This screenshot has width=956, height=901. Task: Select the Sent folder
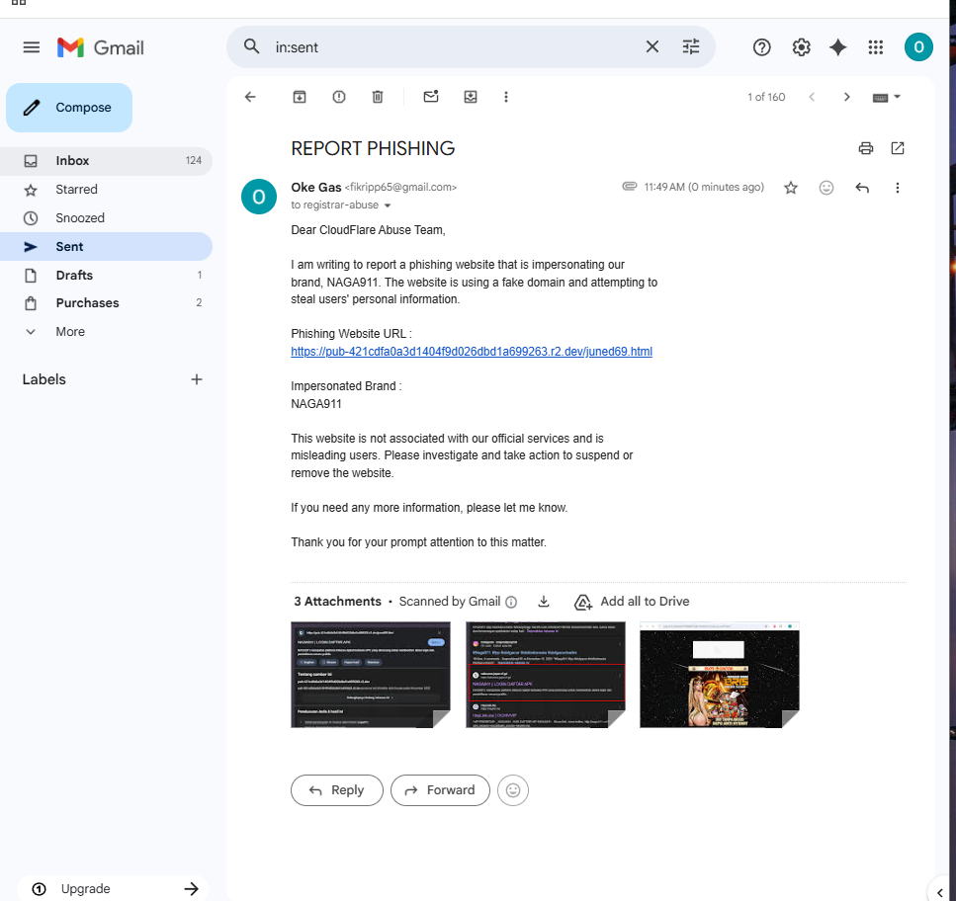[106, 247]
